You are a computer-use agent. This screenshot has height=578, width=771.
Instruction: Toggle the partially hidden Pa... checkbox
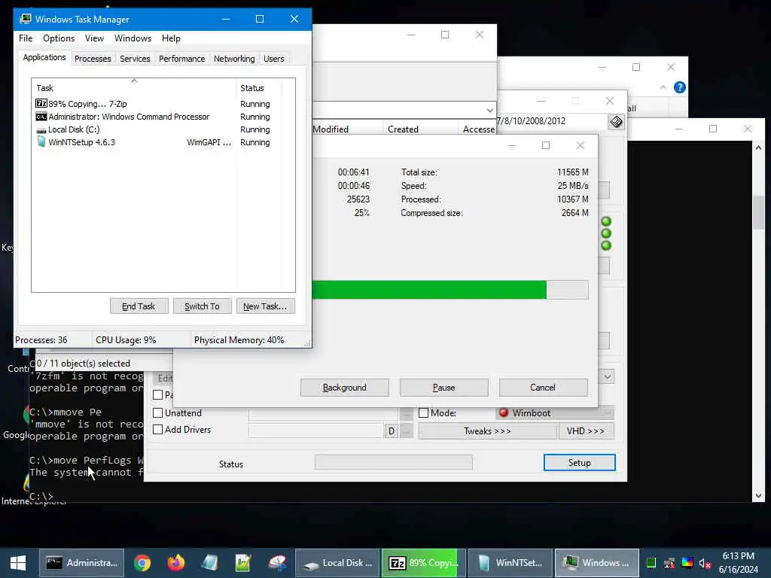(x=158, y=394)
